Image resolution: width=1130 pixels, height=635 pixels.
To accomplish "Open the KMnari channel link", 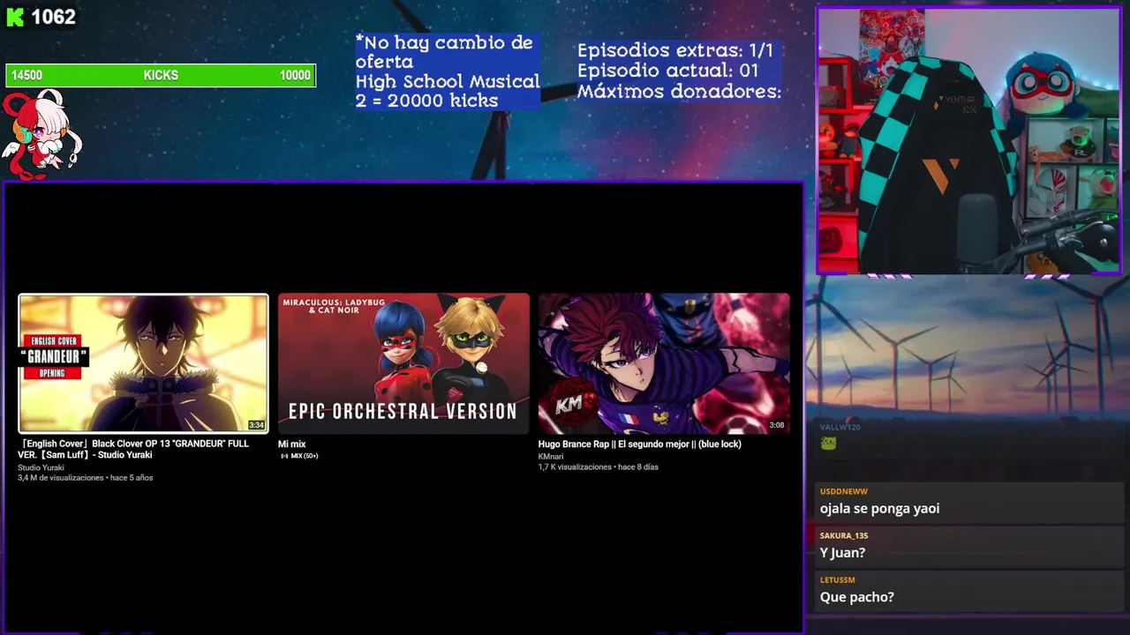I will pos(551,457).
